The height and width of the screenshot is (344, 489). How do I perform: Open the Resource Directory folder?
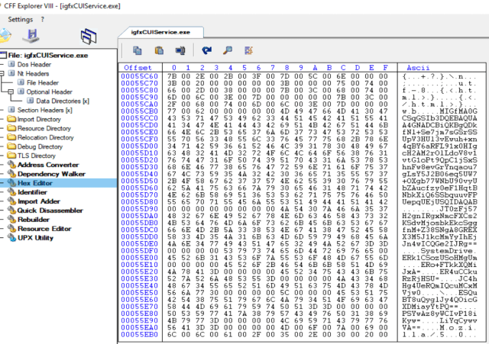(44, 128)
